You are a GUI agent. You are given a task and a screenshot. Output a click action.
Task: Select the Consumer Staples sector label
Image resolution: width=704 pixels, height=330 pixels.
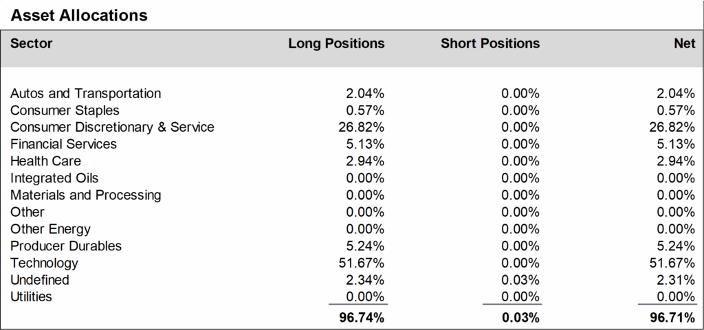point(65,110)
